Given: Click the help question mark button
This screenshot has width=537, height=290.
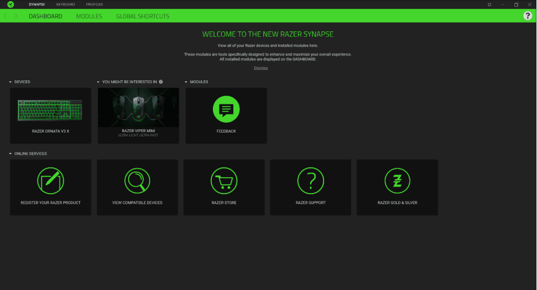Looking at the screenshot, I should click(x=527, y=16).
